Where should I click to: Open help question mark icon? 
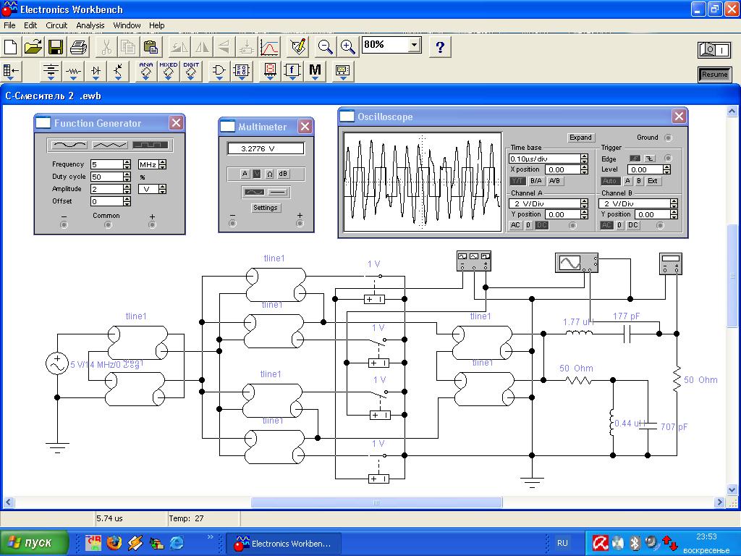(440, 47)
